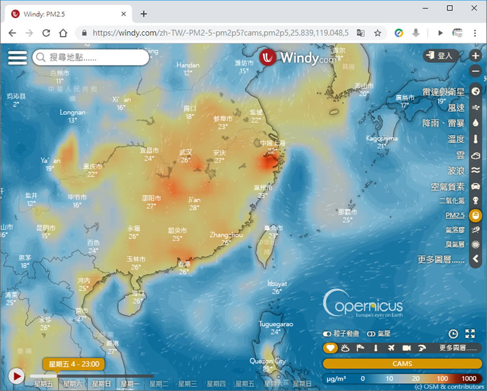Collapse the right layer menu chevron

click(476, 259)
